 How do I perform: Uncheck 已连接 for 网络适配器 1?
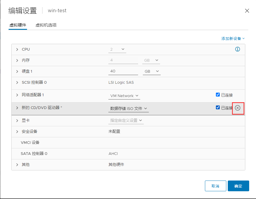pyautogui.click(x=218, y=94)
